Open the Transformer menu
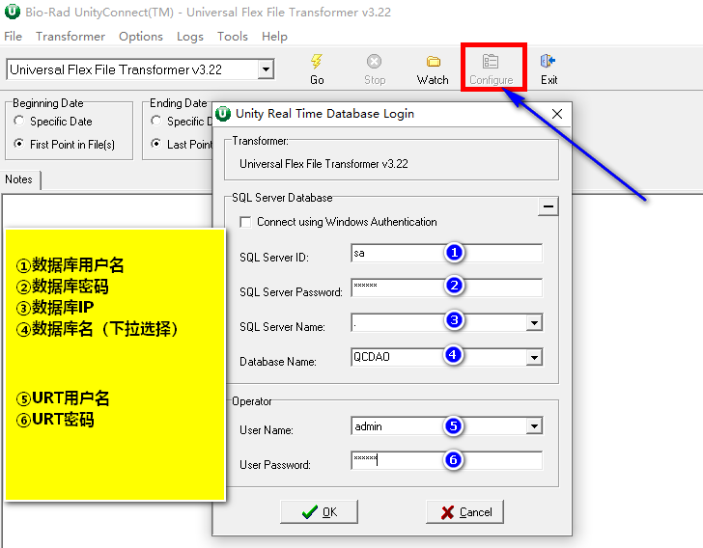 coord(70,37)
